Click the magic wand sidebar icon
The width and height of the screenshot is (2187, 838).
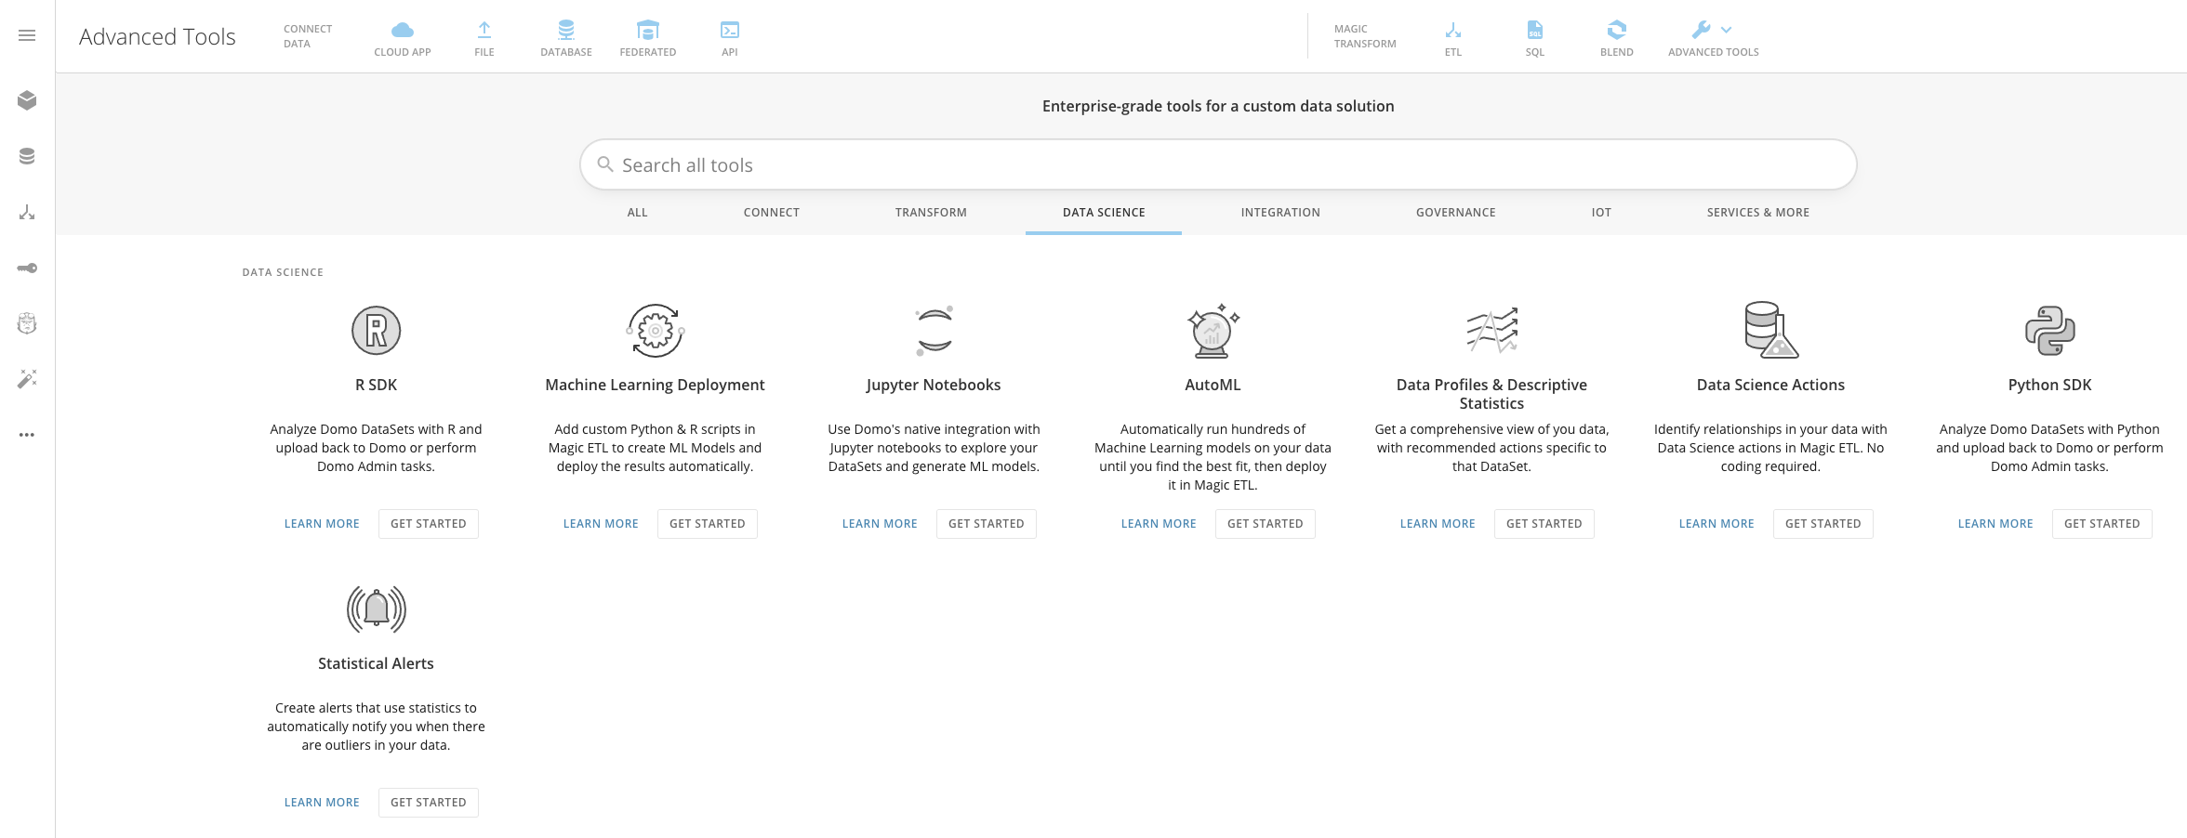pos(27,379)
